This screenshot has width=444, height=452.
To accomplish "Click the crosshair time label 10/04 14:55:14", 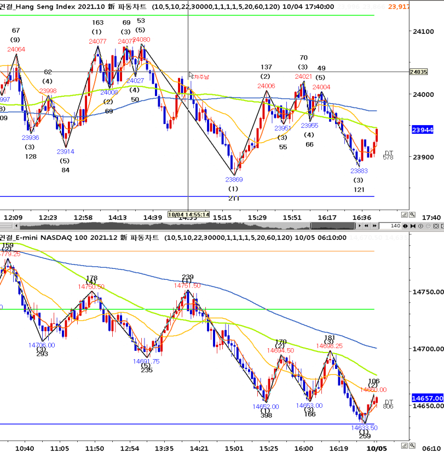I will (189, 214).
